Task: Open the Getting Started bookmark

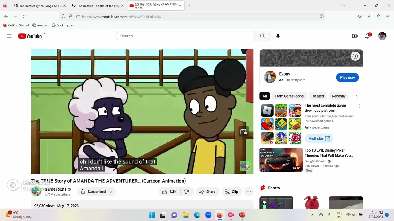Action: tap(16, 25)
